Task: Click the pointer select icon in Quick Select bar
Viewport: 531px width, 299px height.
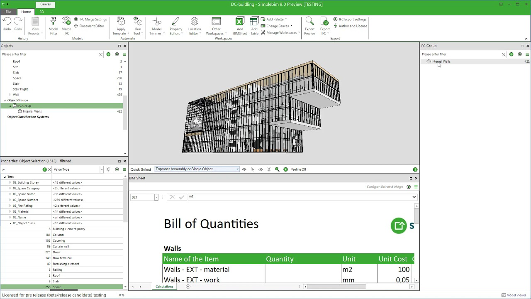Action: (x=252, y=169)
